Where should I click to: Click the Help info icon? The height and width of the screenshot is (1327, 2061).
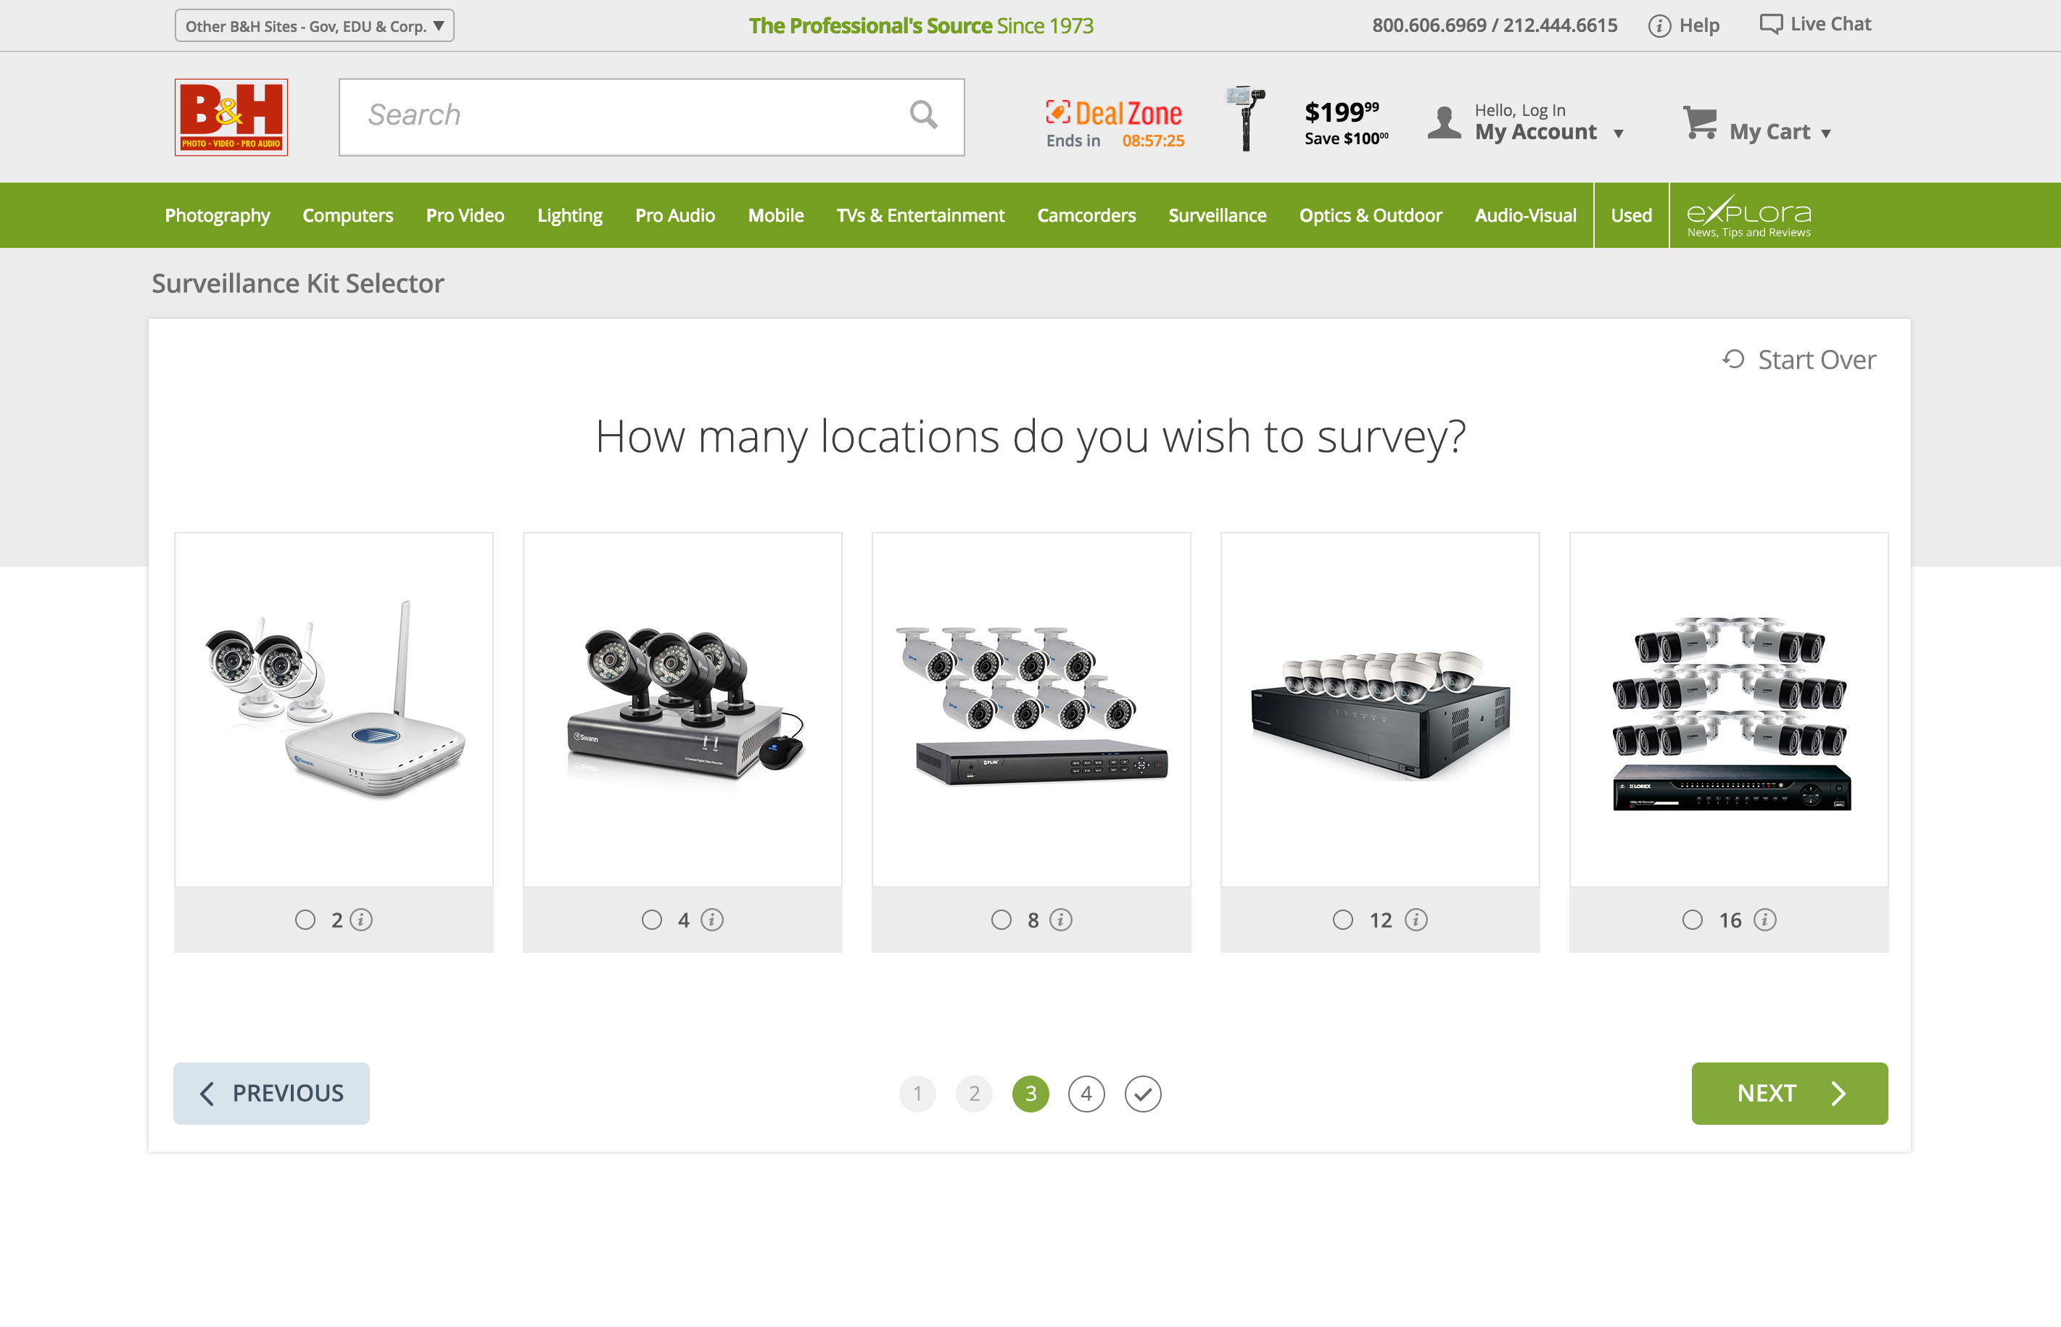tap(1659, 26)
